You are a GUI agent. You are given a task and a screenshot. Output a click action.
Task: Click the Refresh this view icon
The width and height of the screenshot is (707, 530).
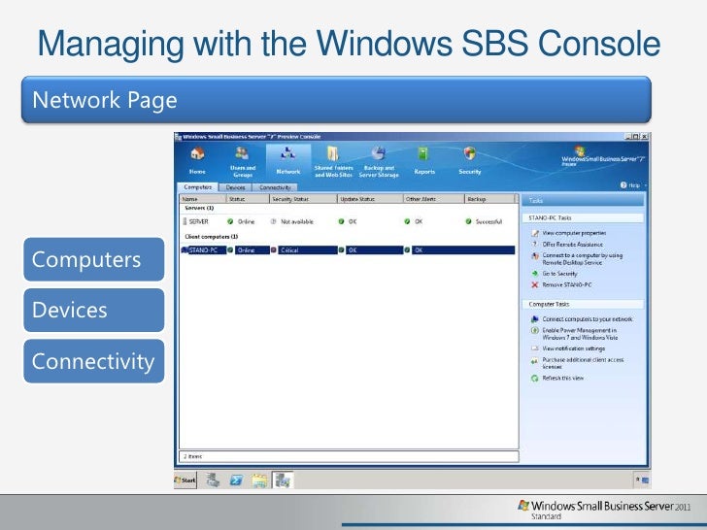tap(535, 379)
